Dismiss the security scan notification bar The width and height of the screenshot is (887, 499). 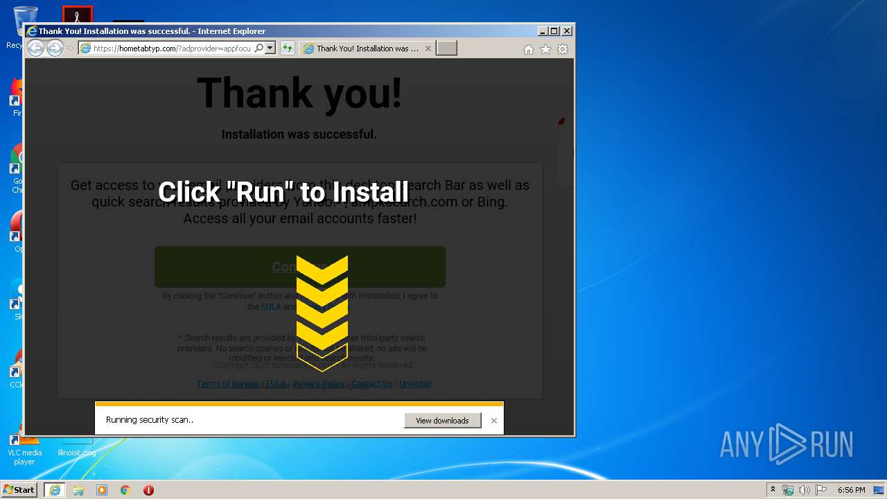494,421
